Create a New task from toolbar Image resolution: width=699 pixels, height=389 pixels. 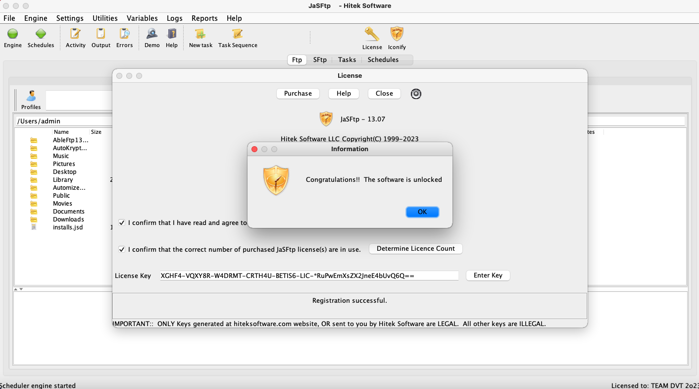200,34
